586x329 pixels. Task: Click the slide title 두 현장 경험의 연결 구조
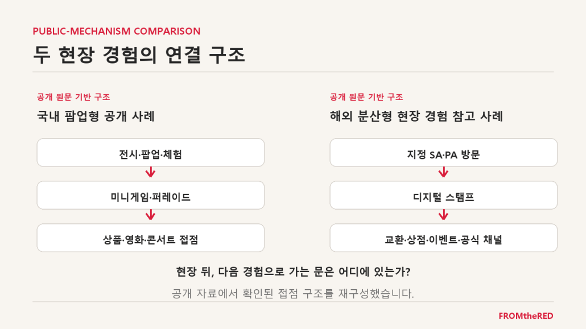(139, 55)
